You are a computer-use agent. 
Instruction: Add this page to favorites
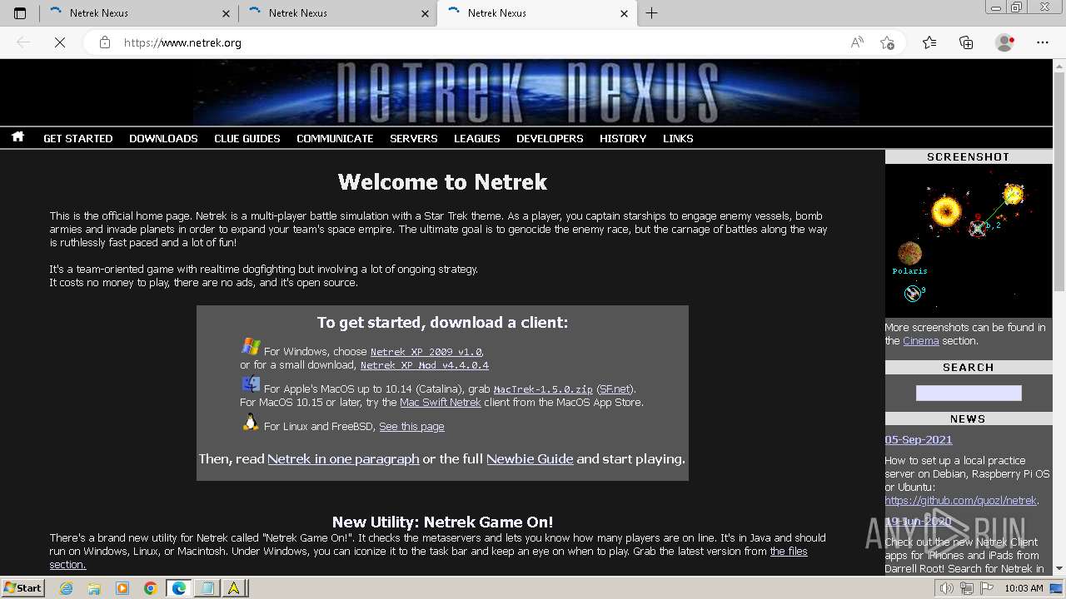click(887, 42)
